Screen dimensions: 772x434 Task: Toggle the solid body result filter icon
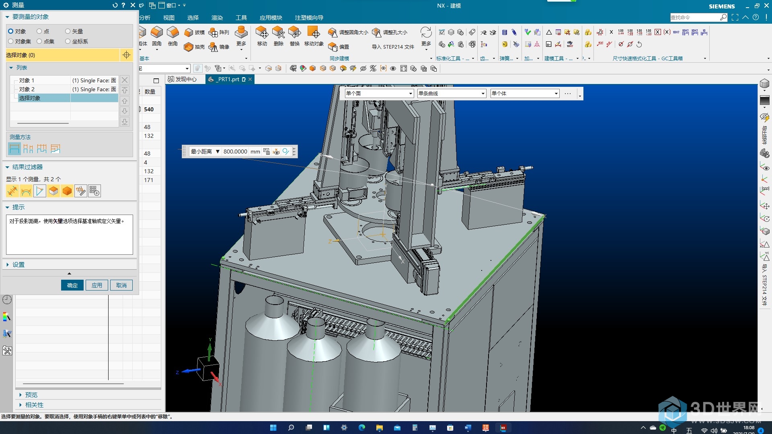pos(67,191)
